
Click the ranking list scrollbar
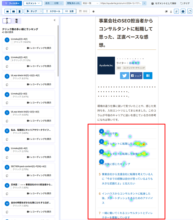pyautogui.click(x=58, y=51)
